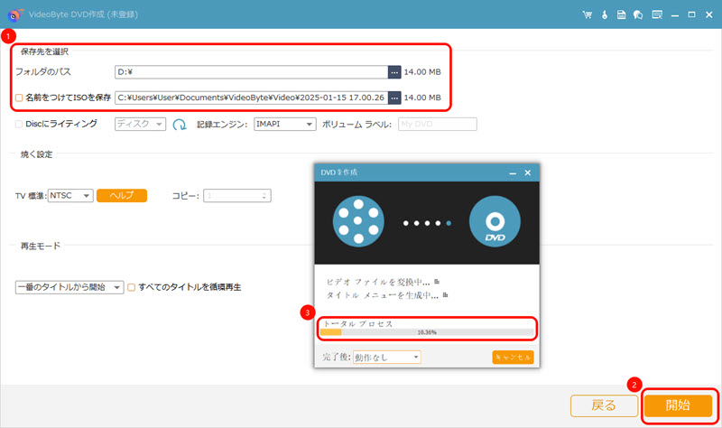The height and width of the screenshot is (428, 722).
Task: Minimize the VideoByte main window
Action: [674, 14]
